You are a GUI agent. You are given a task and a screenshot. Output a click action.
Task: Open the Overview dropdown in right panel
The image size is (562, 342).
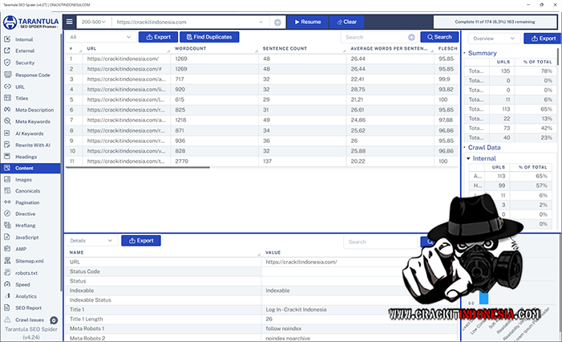493,38
